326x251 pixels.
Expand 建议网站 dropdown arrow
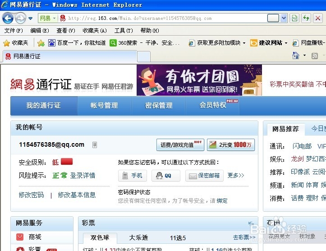click(286, 43)
